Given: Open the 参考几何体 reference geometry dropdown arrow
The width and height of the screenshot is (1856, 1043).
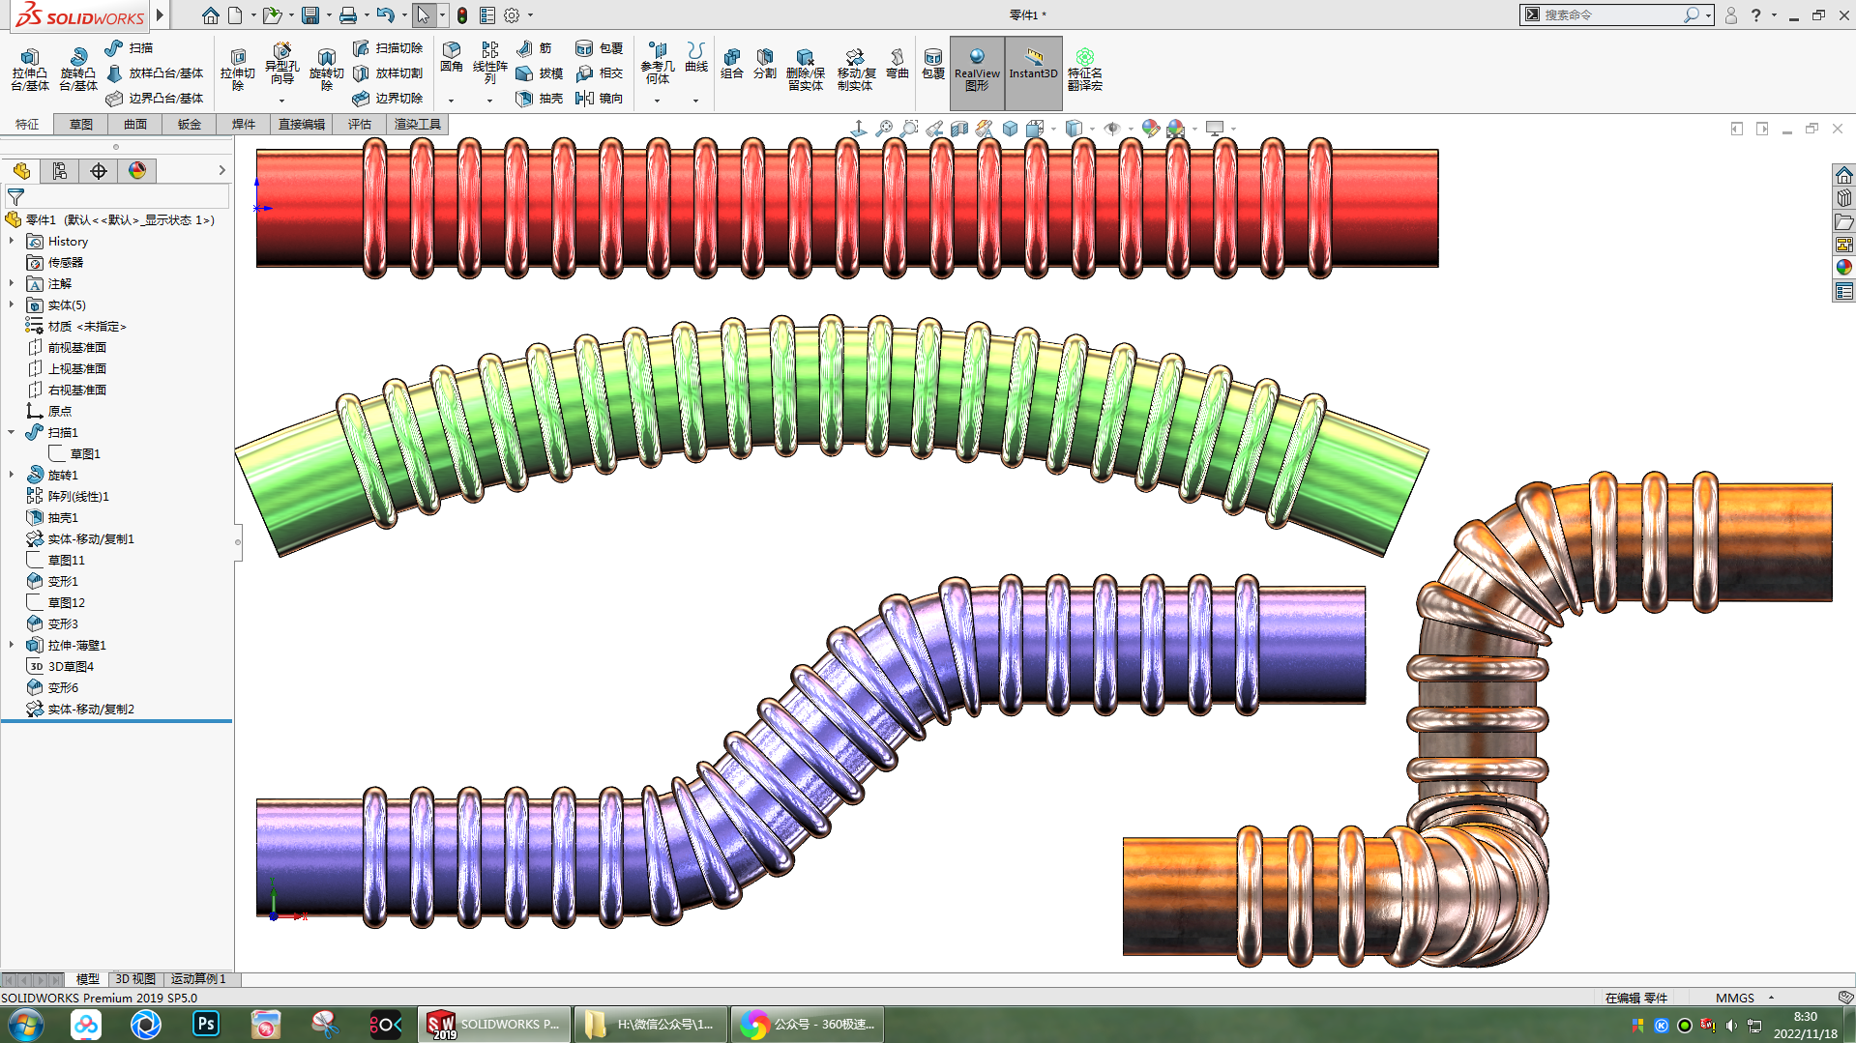Looking at the screenshot, I should tap(657, 101).
